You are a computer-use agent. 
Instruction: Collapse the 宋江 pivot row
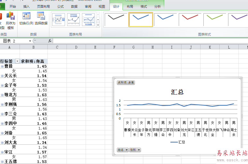click(2, 152)
